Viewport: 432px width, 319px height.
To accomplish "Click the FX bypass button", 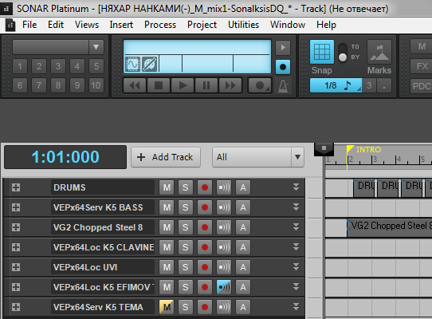I will click(422, 66).
